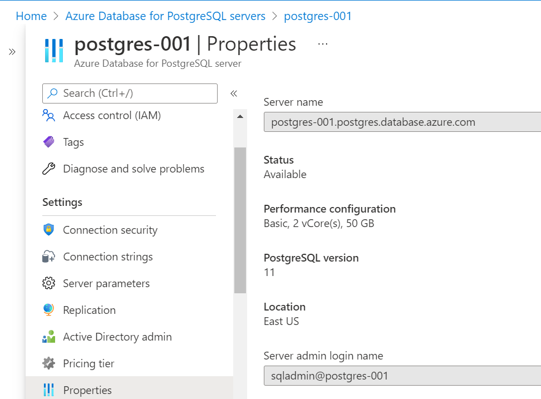Go to Home breadcrumb link
Image resolution: width=541 pixels, height=399 pixels.
(31, 16)
